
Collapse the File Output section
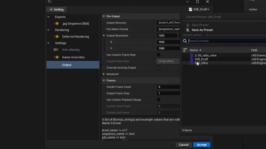[103, 16]
